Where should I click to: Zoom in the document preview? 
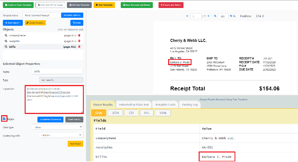point(230,16)
